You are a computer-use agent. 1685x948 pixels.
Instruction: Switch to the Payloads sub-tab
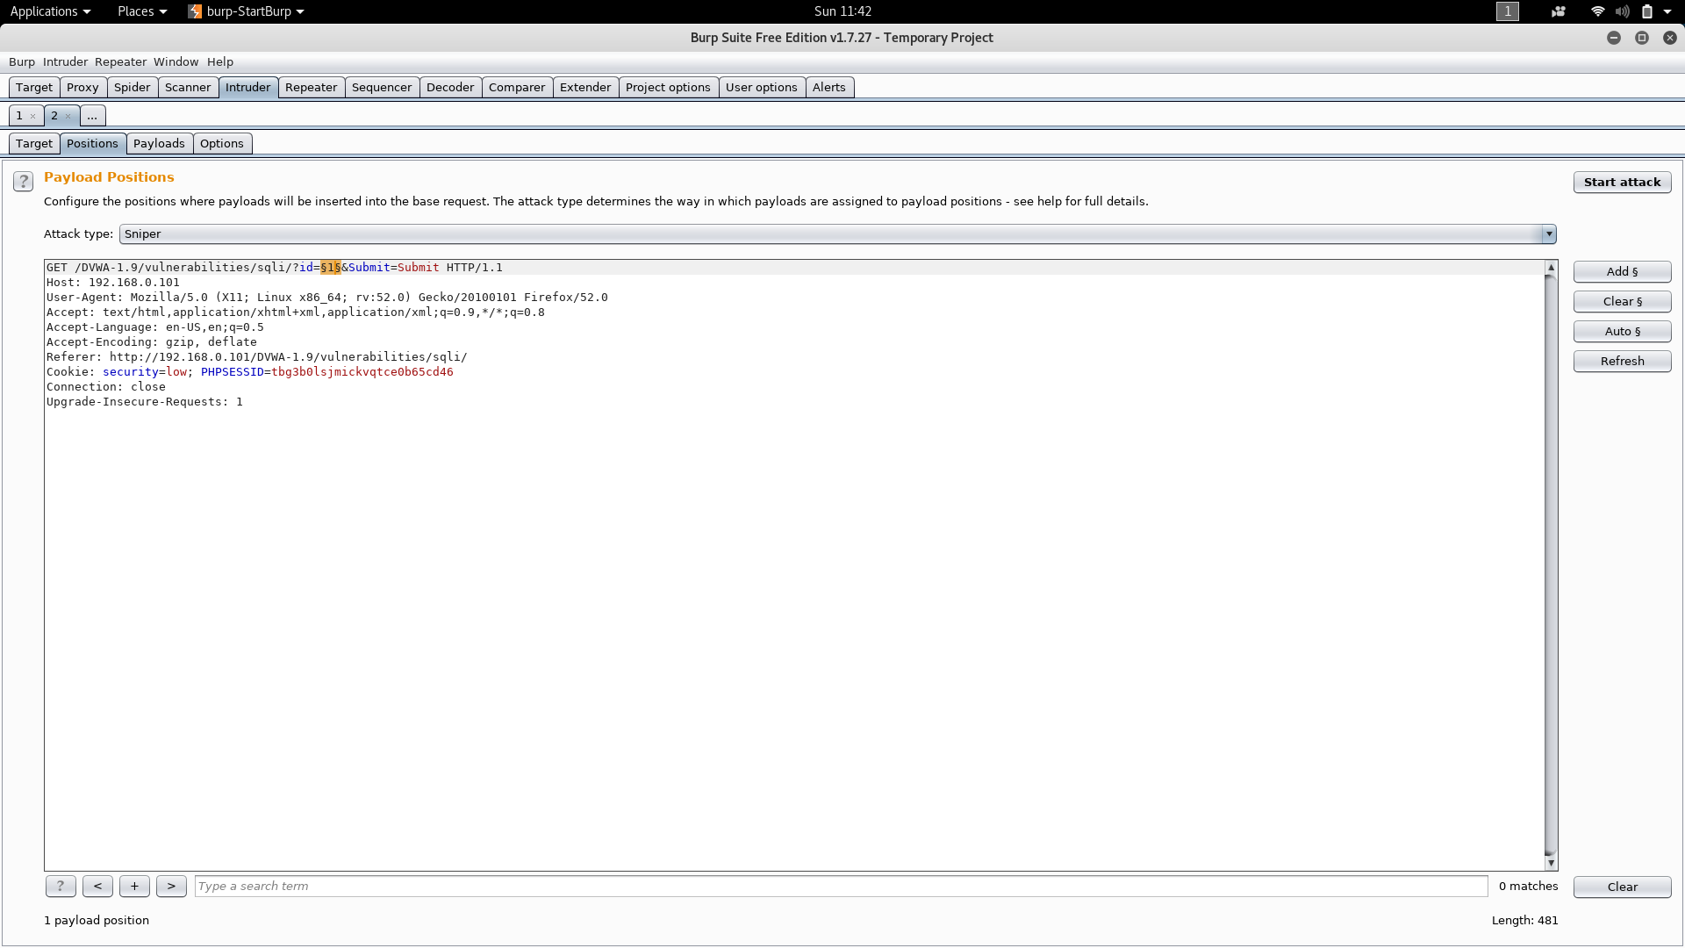[x=159, y=144]
